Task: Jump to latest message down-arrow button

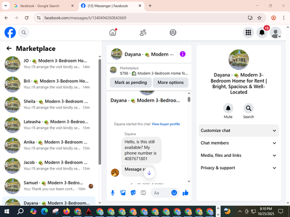Action: [x=149, y=173]
